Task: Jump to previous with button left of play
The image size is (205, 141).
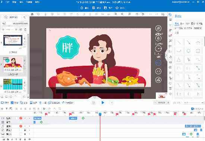Action: [94, 103]
